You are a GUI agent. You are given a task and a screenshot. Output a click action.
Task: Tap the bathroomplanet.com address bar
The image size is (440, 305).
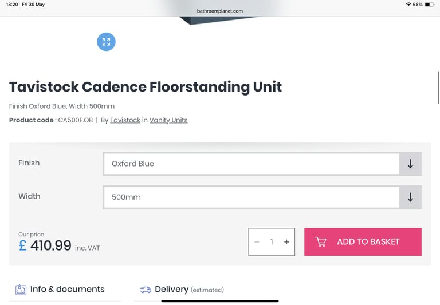(220, 11)
